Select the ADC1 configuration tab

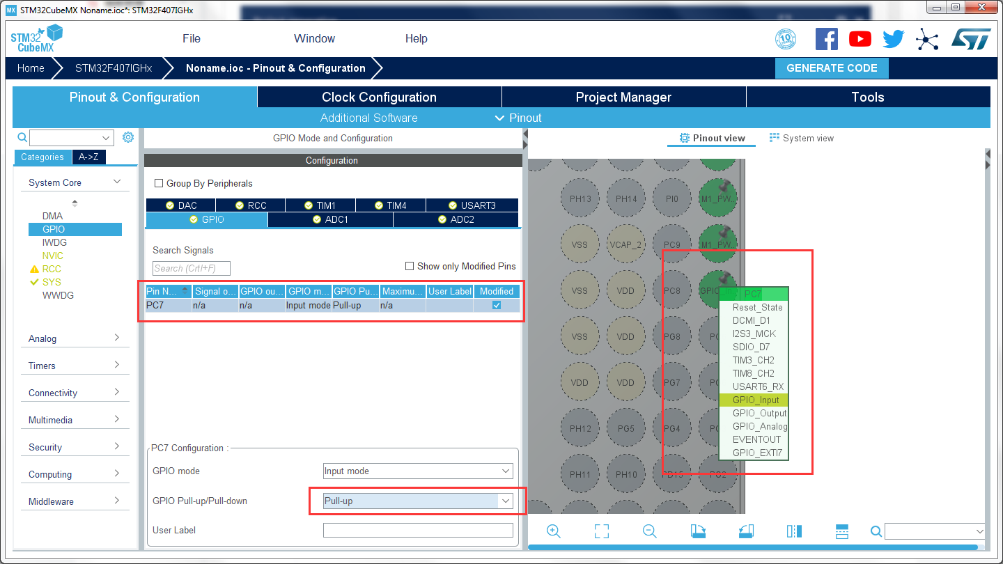pyautogui.click(x=330, y=219)
